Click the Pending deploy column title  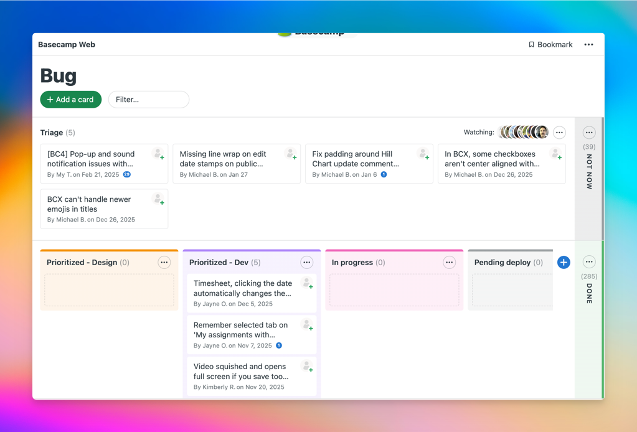[503, 262]
